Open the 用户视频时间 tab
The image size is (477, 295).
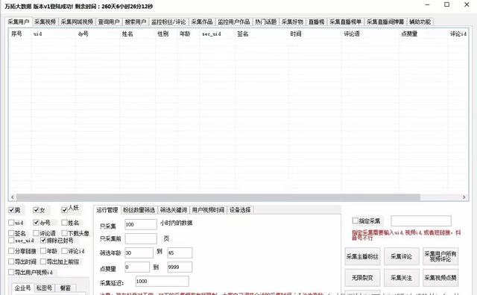pos(208,210)
